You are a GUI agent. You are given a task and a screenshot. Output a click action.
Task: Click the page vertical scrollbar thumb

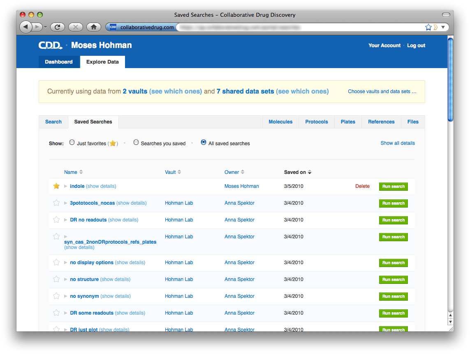tap(450, 79)
